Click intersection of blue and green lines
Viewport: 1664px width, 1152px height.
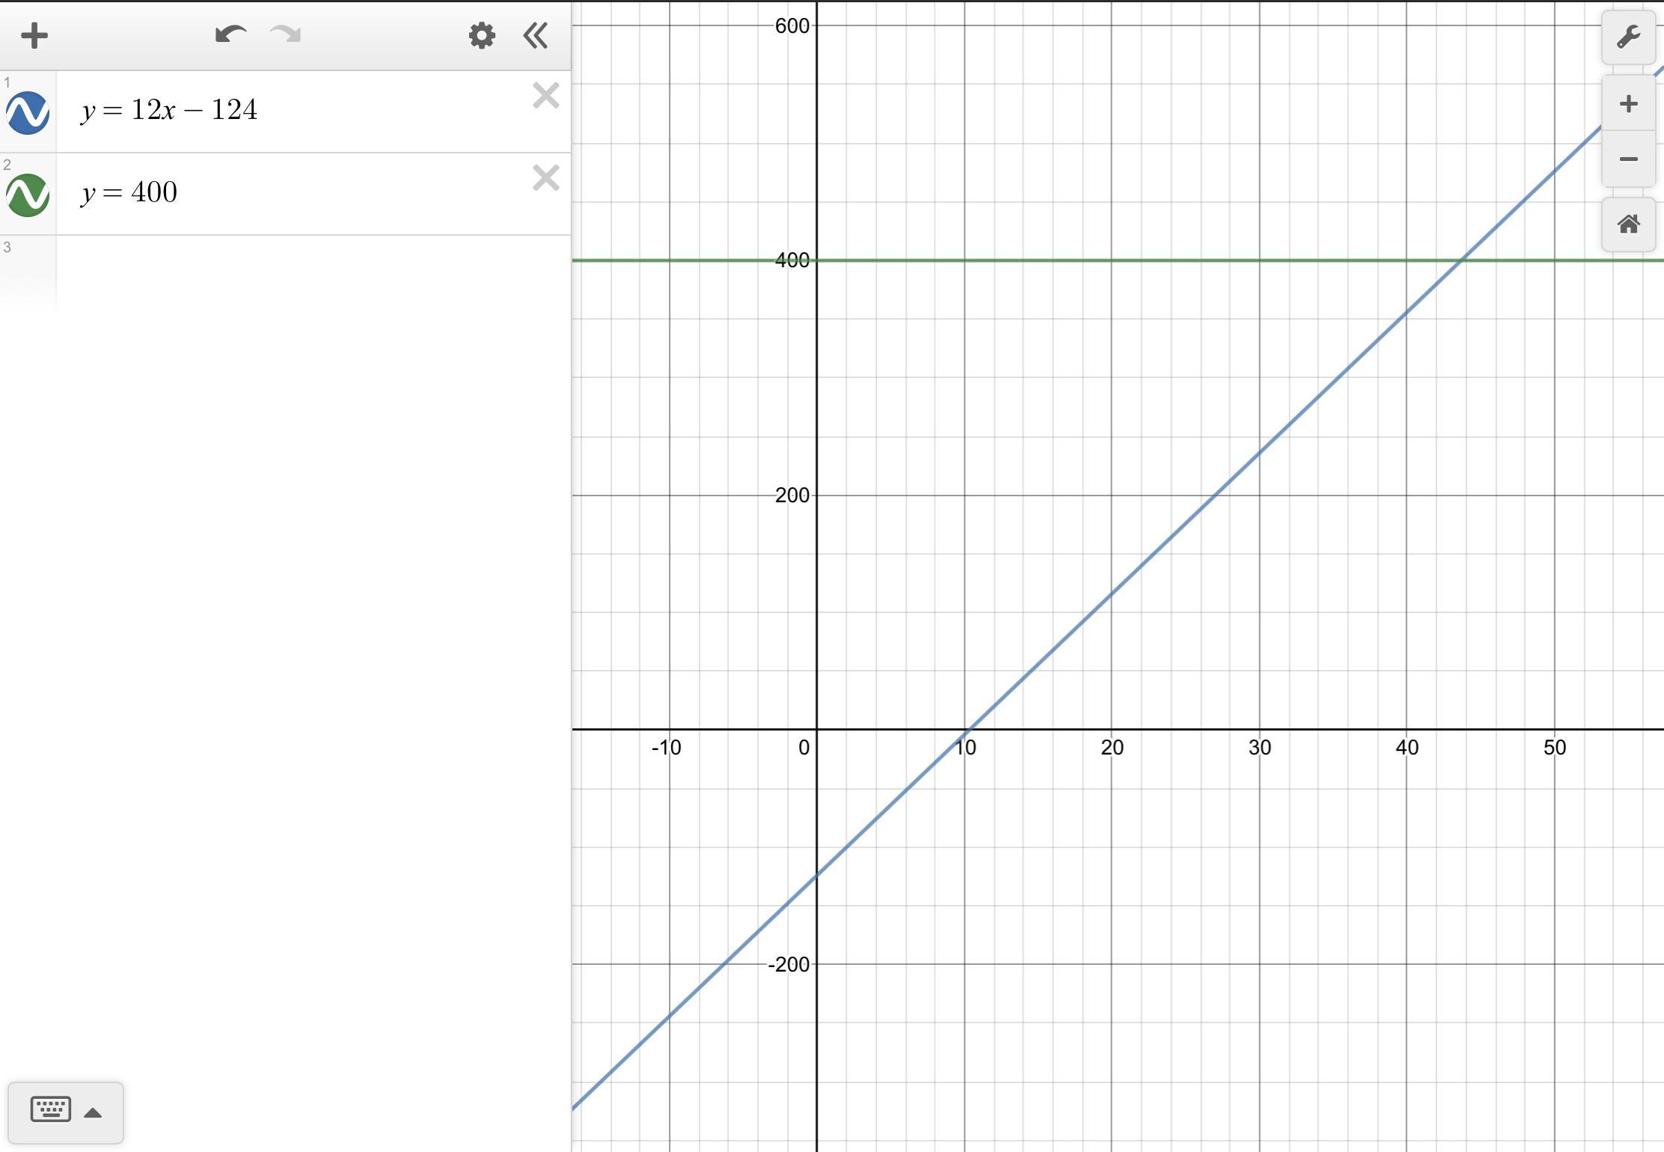1460,260
